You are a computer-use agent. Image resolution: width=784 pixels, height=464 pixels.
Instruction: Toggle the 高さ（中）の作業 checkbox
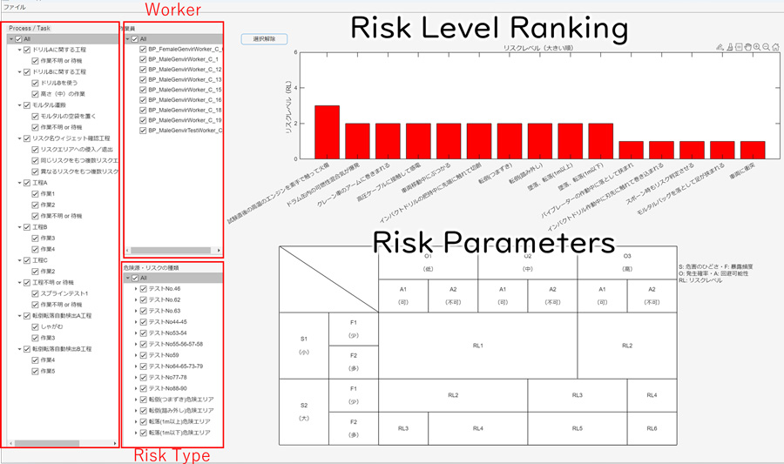click(35, 94)
